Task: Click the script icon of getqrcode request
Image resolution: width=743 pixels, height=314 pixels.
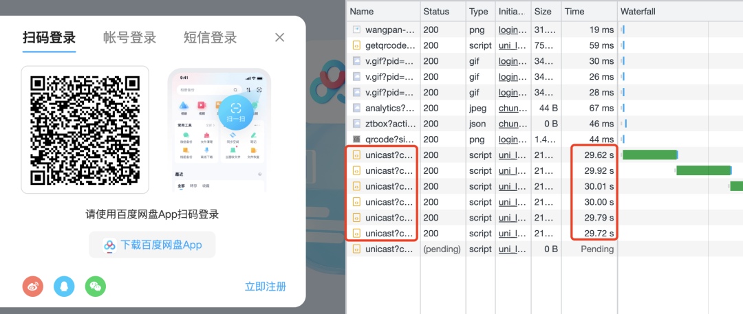Action: [x=356, y=45]
